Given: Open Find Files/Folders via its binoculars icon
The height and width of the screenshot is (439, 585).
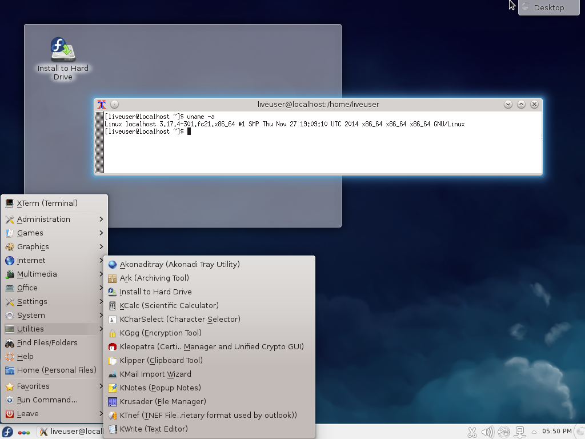Looking at the screenshot, I should tap(10, 343).
